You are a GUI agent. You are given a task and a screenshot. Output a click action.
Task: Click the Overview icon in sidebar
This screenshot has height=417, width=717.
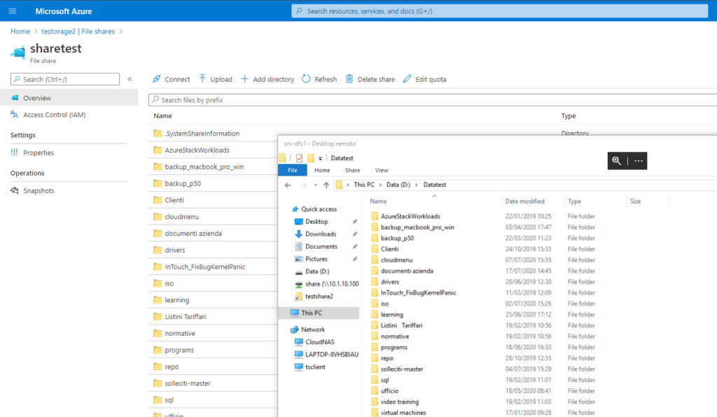15,98
